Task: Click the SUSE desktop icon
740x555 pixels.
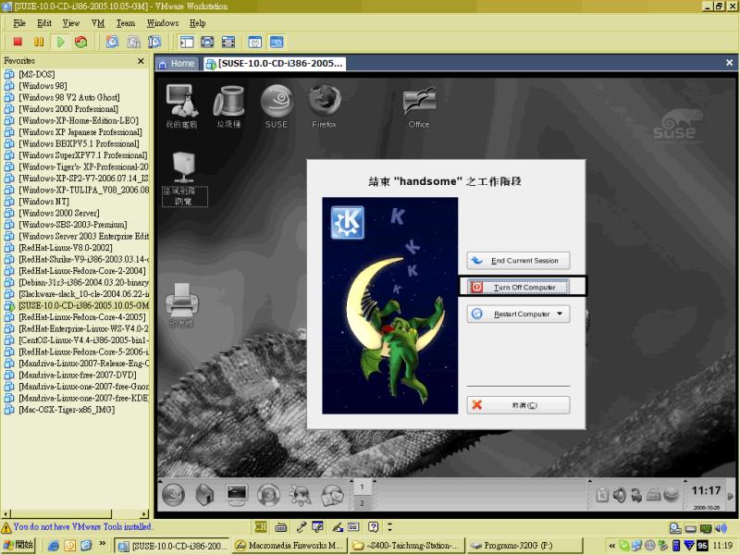Action: [277, 106]
